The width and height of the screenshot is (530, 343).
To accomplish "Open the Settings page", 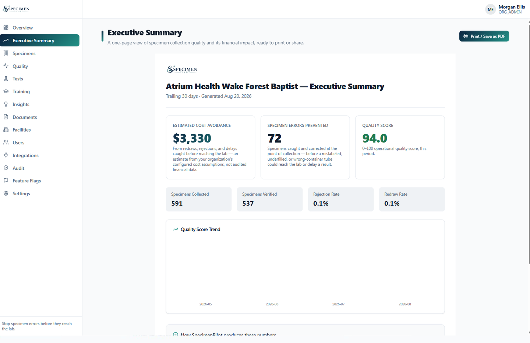I will pos(40,193).
